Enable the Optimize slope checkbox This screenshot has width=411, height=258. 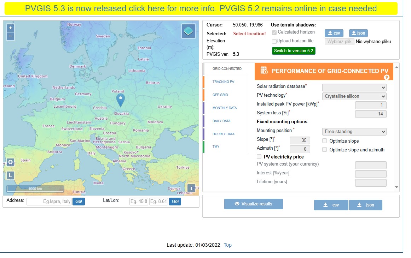click(325, 141)
